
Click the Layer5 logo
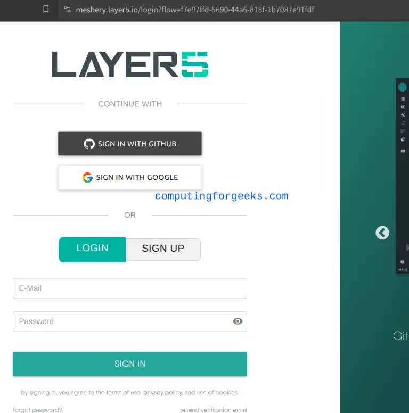(x=130, y=64)
